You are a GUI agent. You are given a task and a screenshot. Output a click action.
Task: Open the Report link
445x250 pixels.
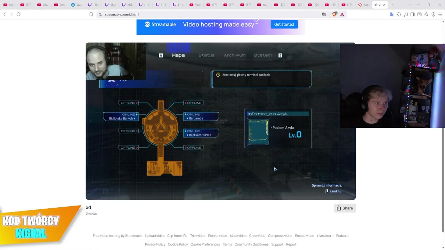coord(291,244)
